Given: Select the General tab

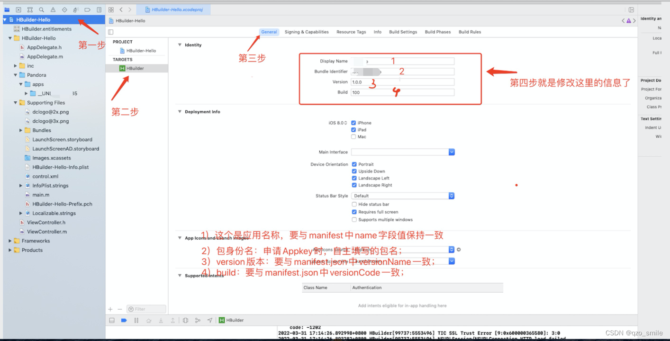Looking at the screenshot, I should [x=269, y=32].
